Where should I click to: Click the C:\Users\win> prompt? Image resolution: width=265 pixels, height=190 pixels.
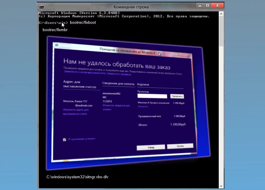click(53, 23)
